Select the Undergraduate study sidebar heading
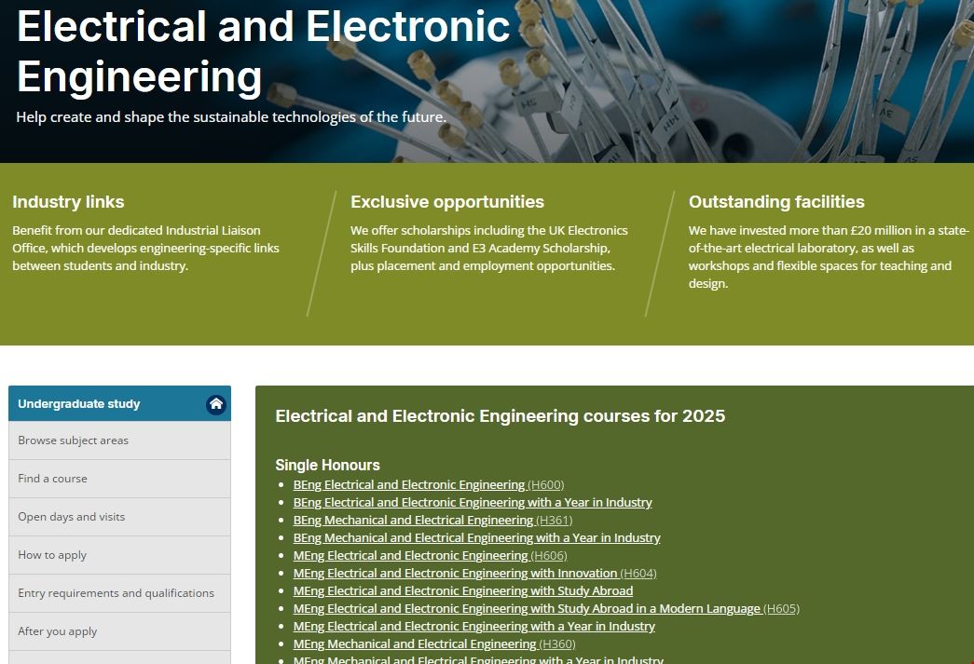This screenshot has width=974, height=664. 78,403
